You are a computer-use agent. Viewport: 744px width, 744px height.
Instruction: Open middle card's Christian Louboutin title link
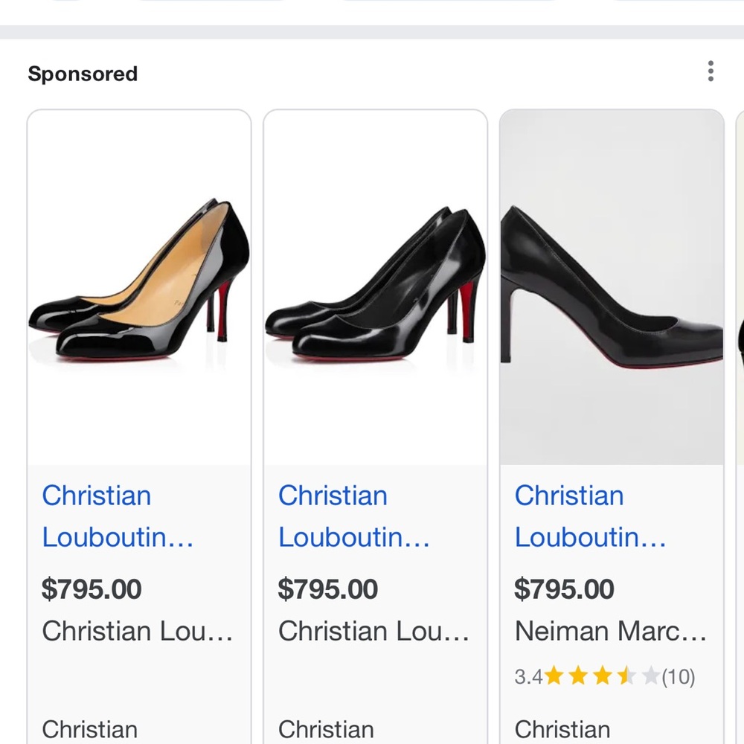[354, 516]
